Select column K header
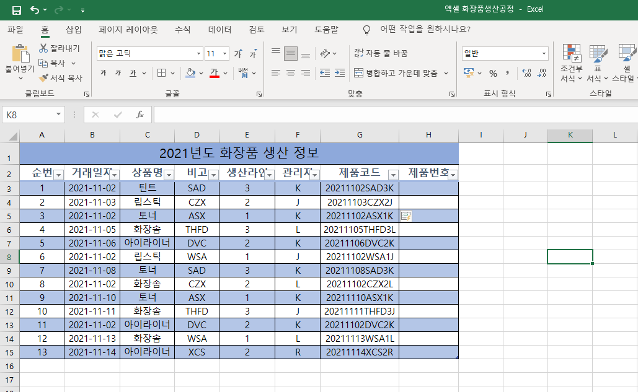The height and width of the screenshot is (392, 638). [x=570, y=135]
